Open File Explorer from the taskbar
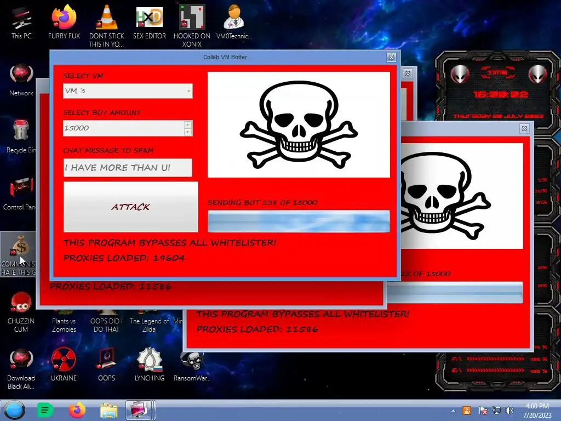This screenshot has width=561, height=421. tap(109, 411)
